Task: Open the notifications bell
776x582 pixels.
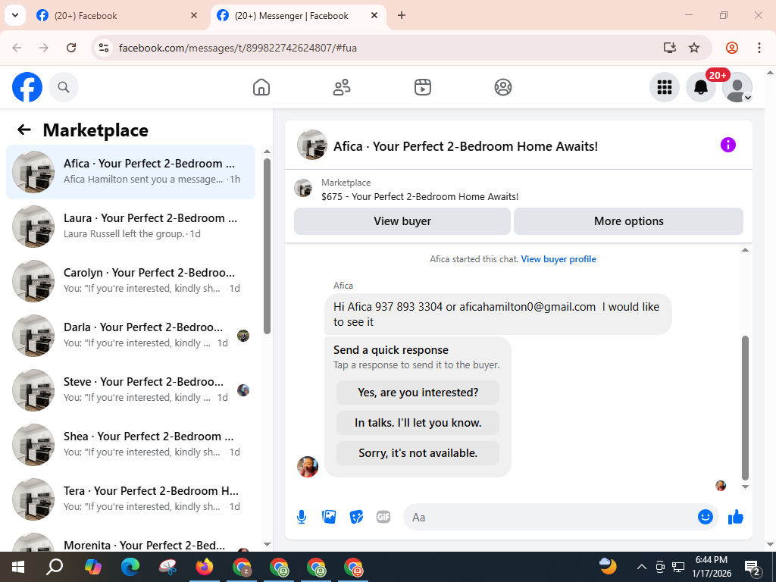Action: [701, 87]
